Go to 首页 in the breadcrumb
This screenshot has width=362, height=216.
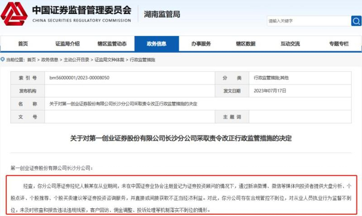pos(32,60)
